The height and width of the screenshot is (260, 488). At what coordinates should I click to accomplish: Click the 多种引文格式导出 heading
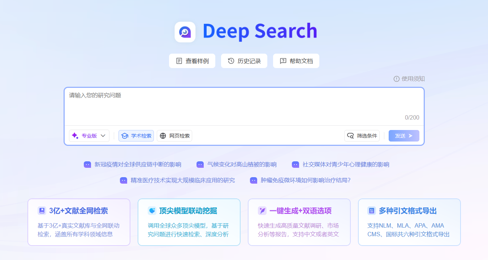[x=408, y=211]
